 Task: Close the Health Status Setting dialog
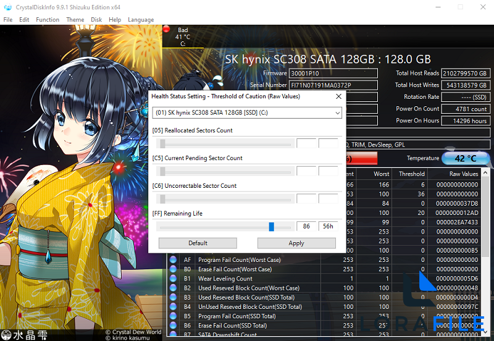tap(338, 96)
